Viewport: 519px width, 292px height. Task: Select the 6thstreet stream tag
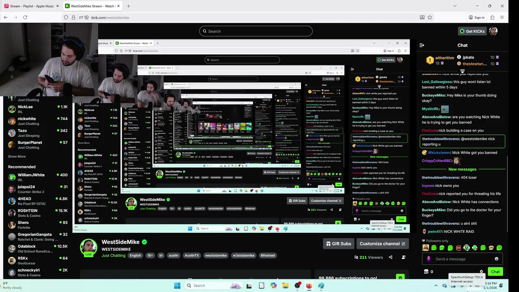[268, 255]
